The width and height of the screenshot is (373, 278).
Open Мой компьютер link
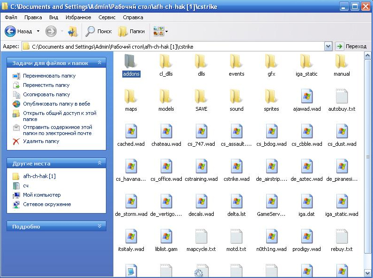[x=42, y=195]
